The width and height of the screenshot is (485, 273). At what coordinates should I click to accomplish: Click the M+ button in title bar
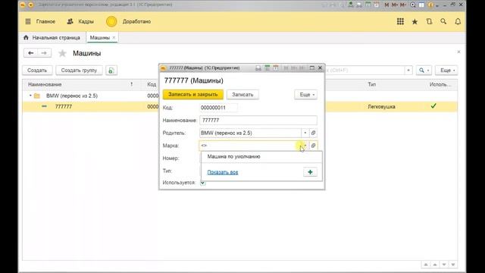tap(395, 5)
